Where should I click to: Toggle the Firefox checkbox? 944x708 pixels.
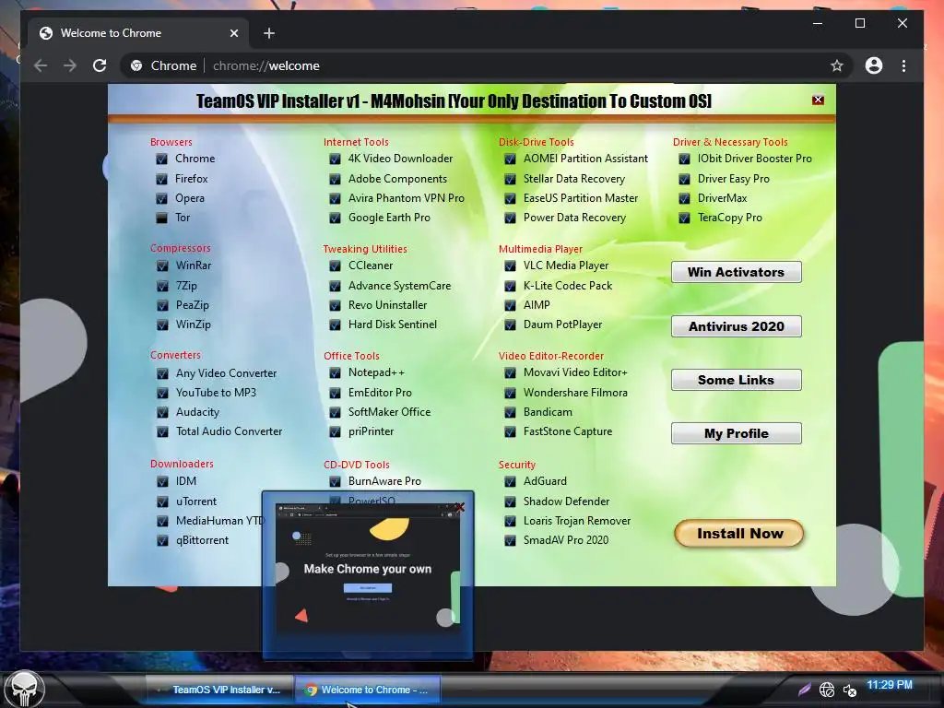tap(161, 179)
